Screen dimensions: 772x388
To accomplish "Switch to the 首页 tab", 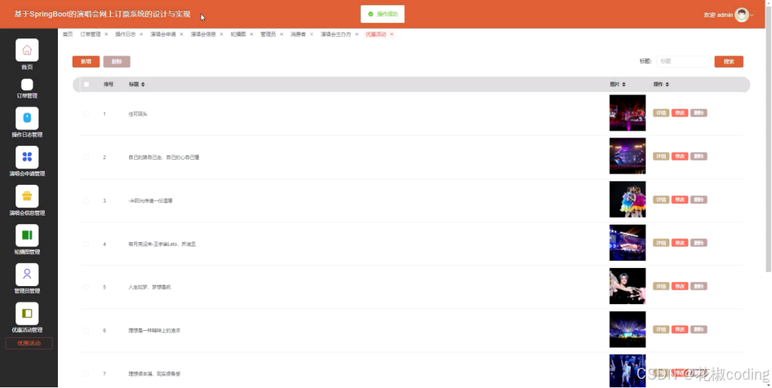I will [68, 34].
